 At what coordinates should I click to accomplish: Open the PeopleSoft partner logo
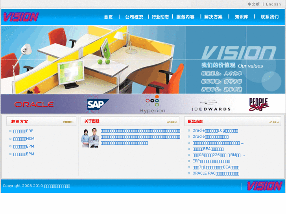point(259,104)
